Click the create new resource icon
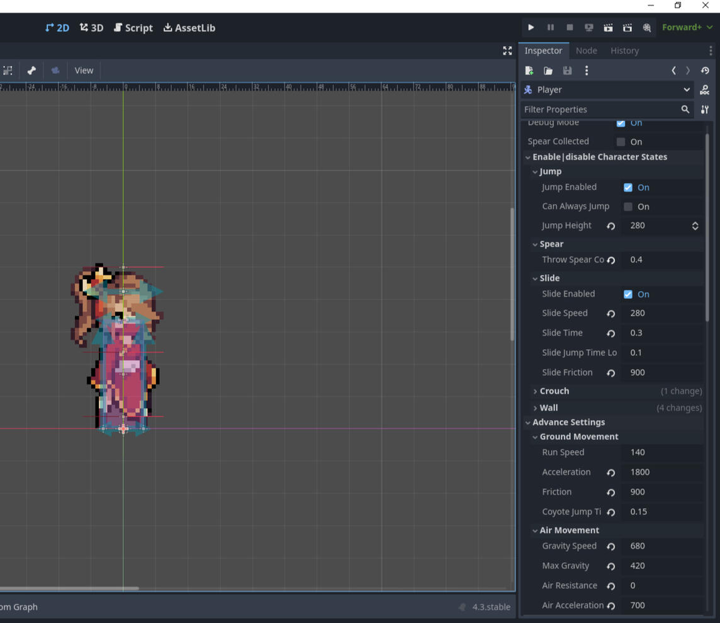This screenshot has height=623, width=720. tap(529, 71)
